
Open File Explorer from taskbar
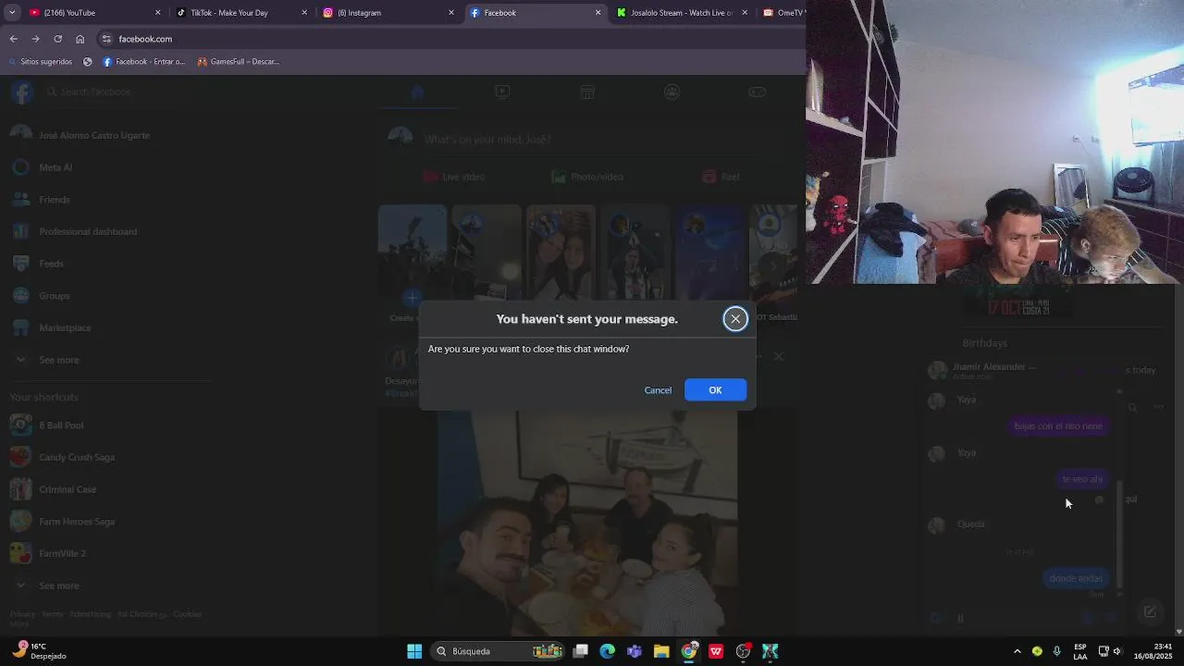click(661, 651)
